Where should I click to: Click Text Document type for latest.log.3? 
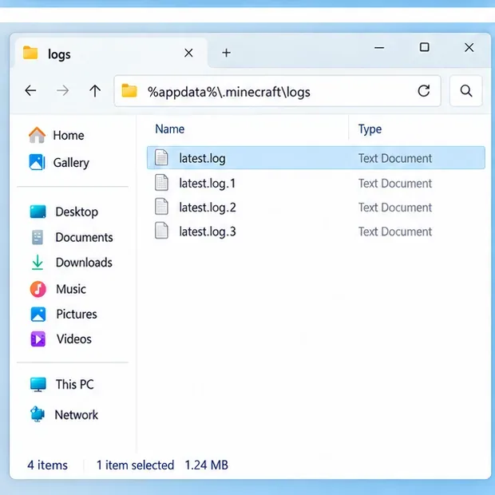[x=395, y=232]
